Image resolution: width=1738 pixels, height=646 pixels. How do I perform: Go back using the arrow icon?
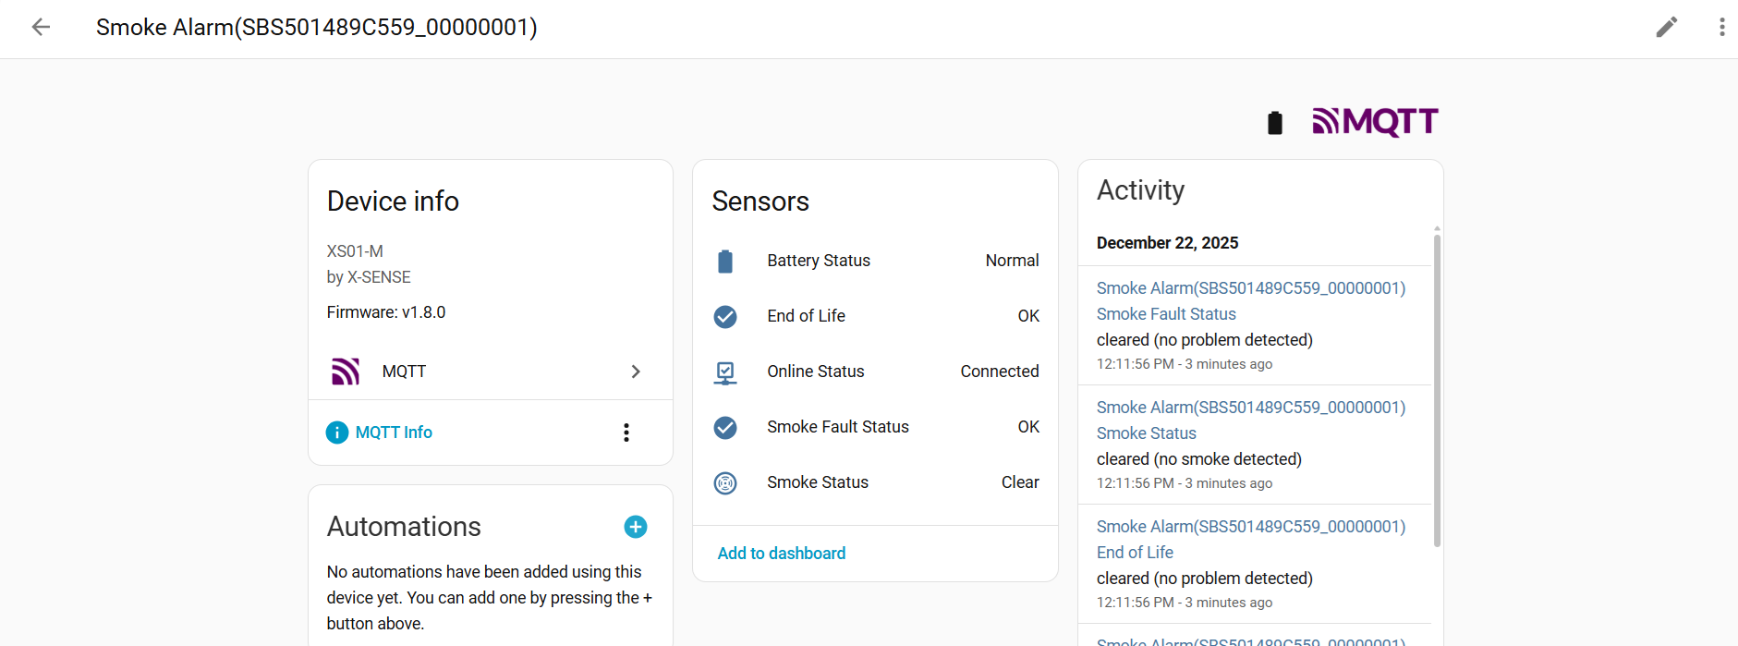41,27
